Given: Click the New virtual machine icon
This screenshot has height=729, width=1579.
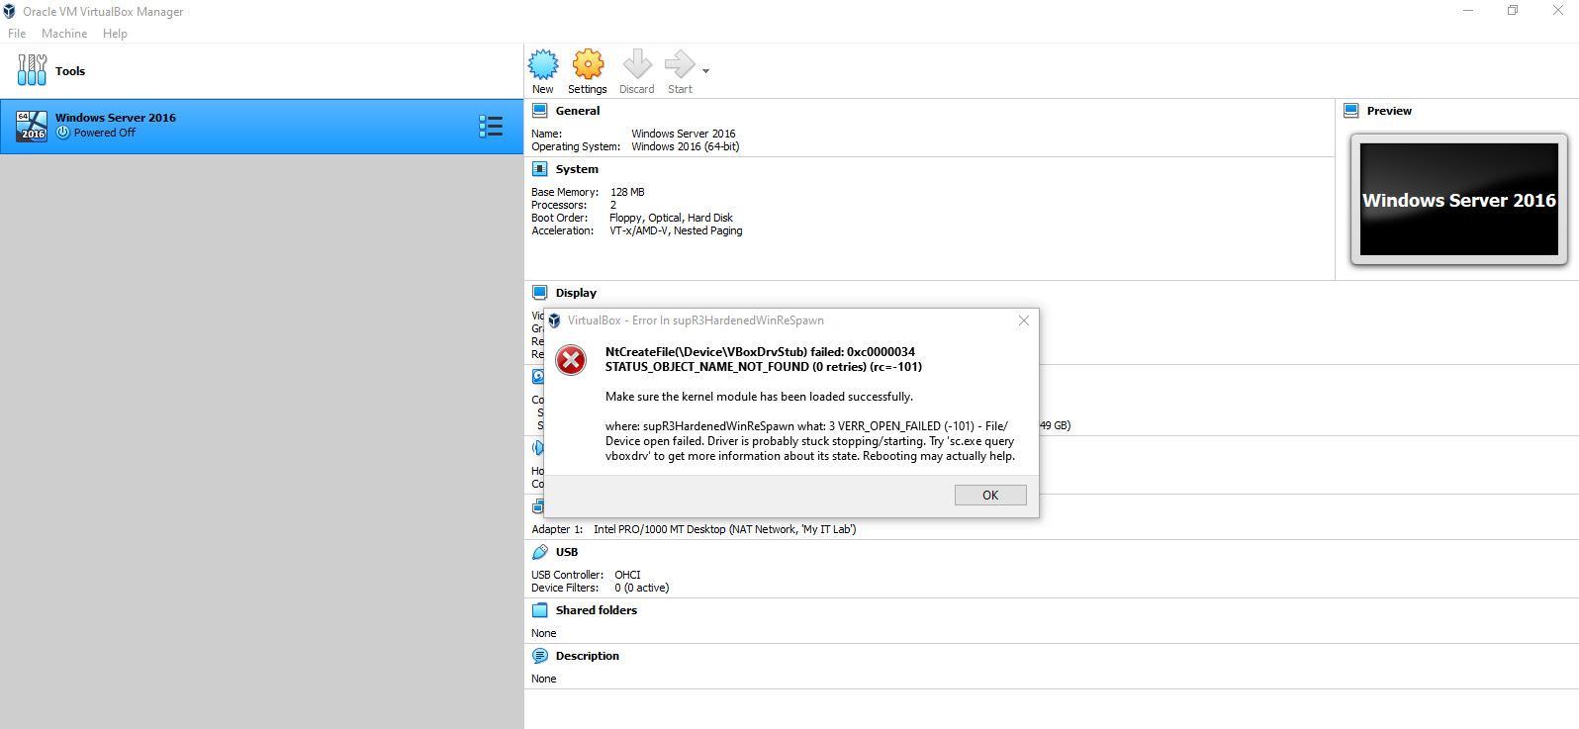Looking at the screenshot, I should pos(543,65).
